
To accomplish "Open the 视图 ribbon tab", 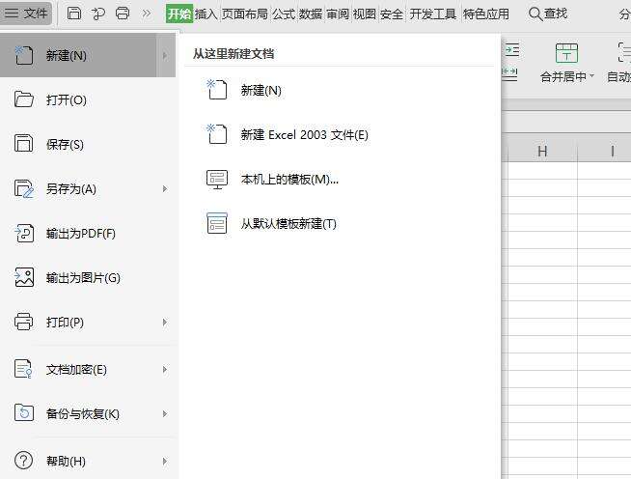I will 364,14.
